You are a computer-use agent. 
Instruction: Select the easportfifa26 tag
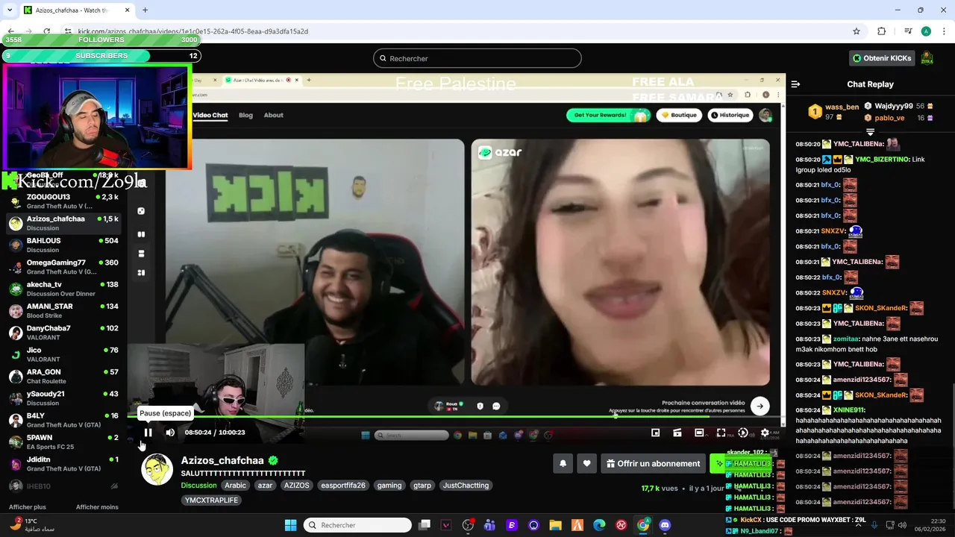[x=343, y=485]
